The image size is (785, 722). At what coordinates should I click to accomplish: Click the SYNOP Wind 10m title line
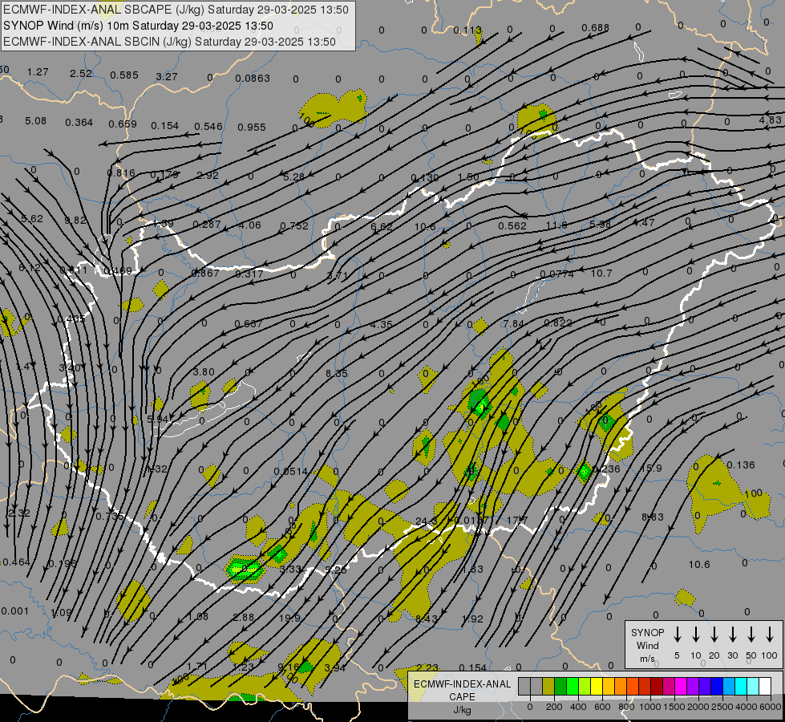pyautogui.click(x=138, y=26)
